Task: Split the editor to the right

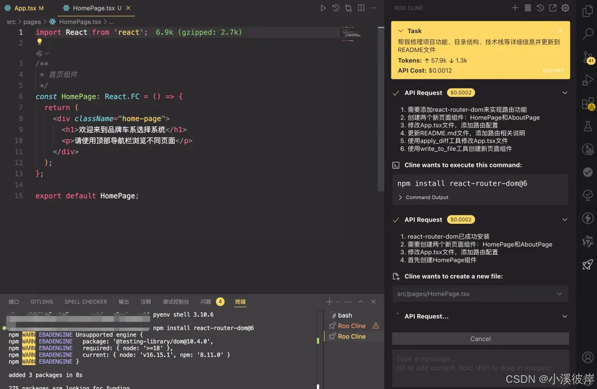Action: [361, 8]
